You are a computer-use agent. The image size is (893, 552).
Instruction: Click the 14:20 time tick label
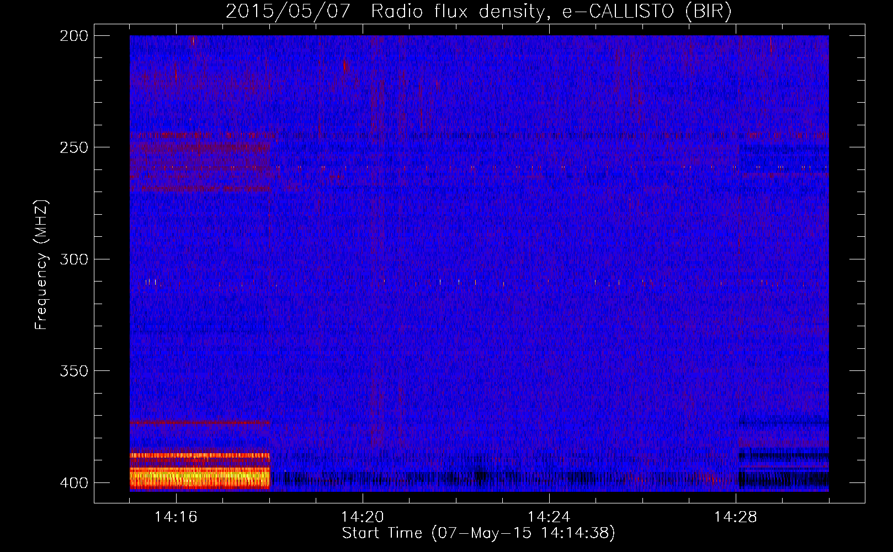click(x=363, y=517)
